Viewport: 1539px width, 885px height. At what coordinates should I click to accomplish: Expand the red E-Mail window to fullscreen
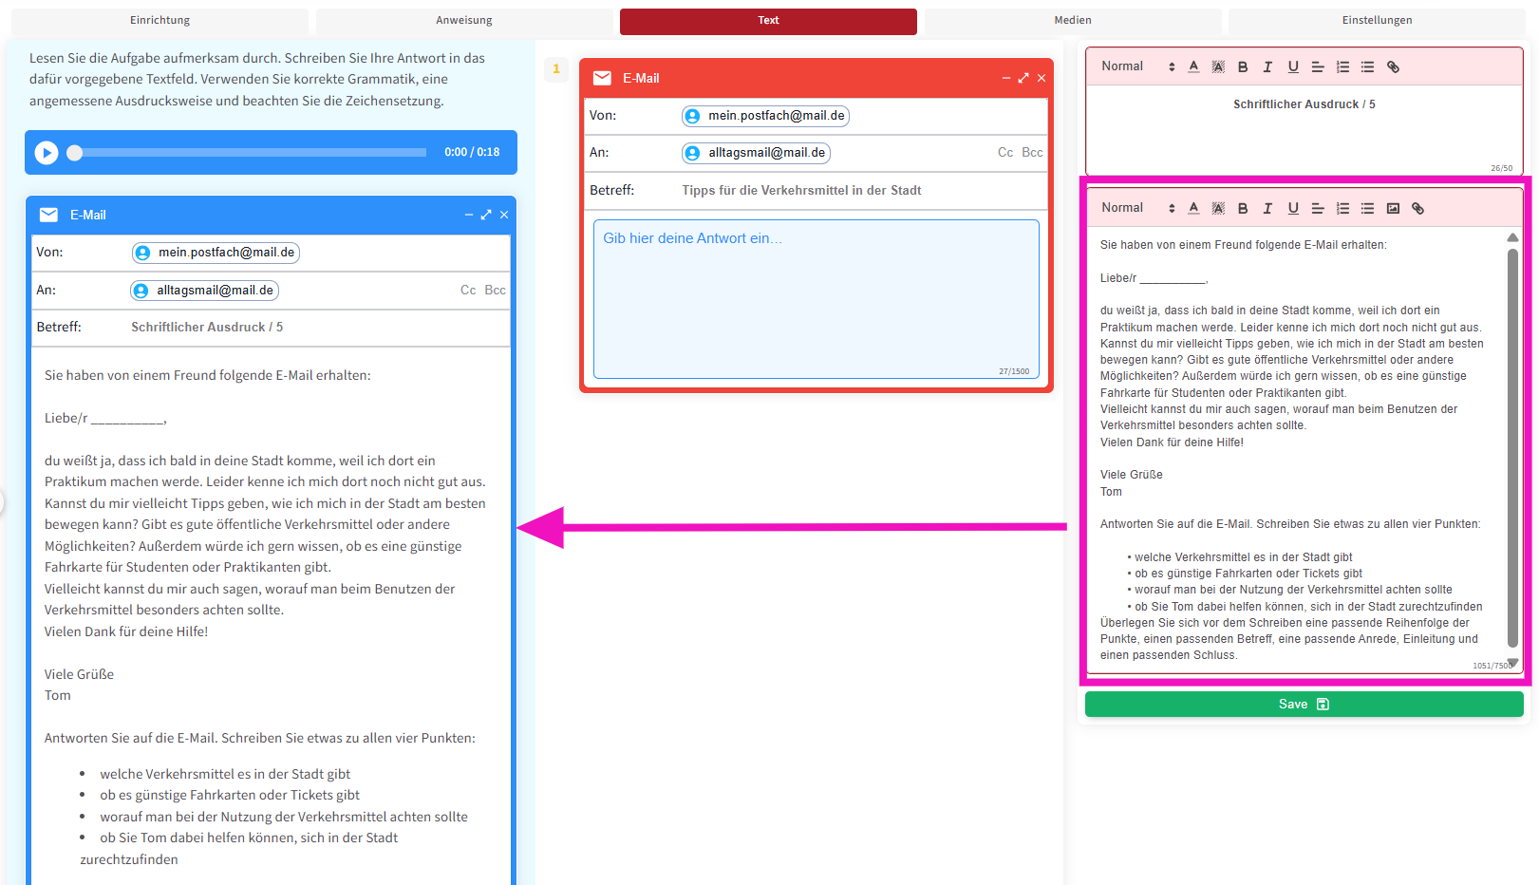pos(1023,79)
